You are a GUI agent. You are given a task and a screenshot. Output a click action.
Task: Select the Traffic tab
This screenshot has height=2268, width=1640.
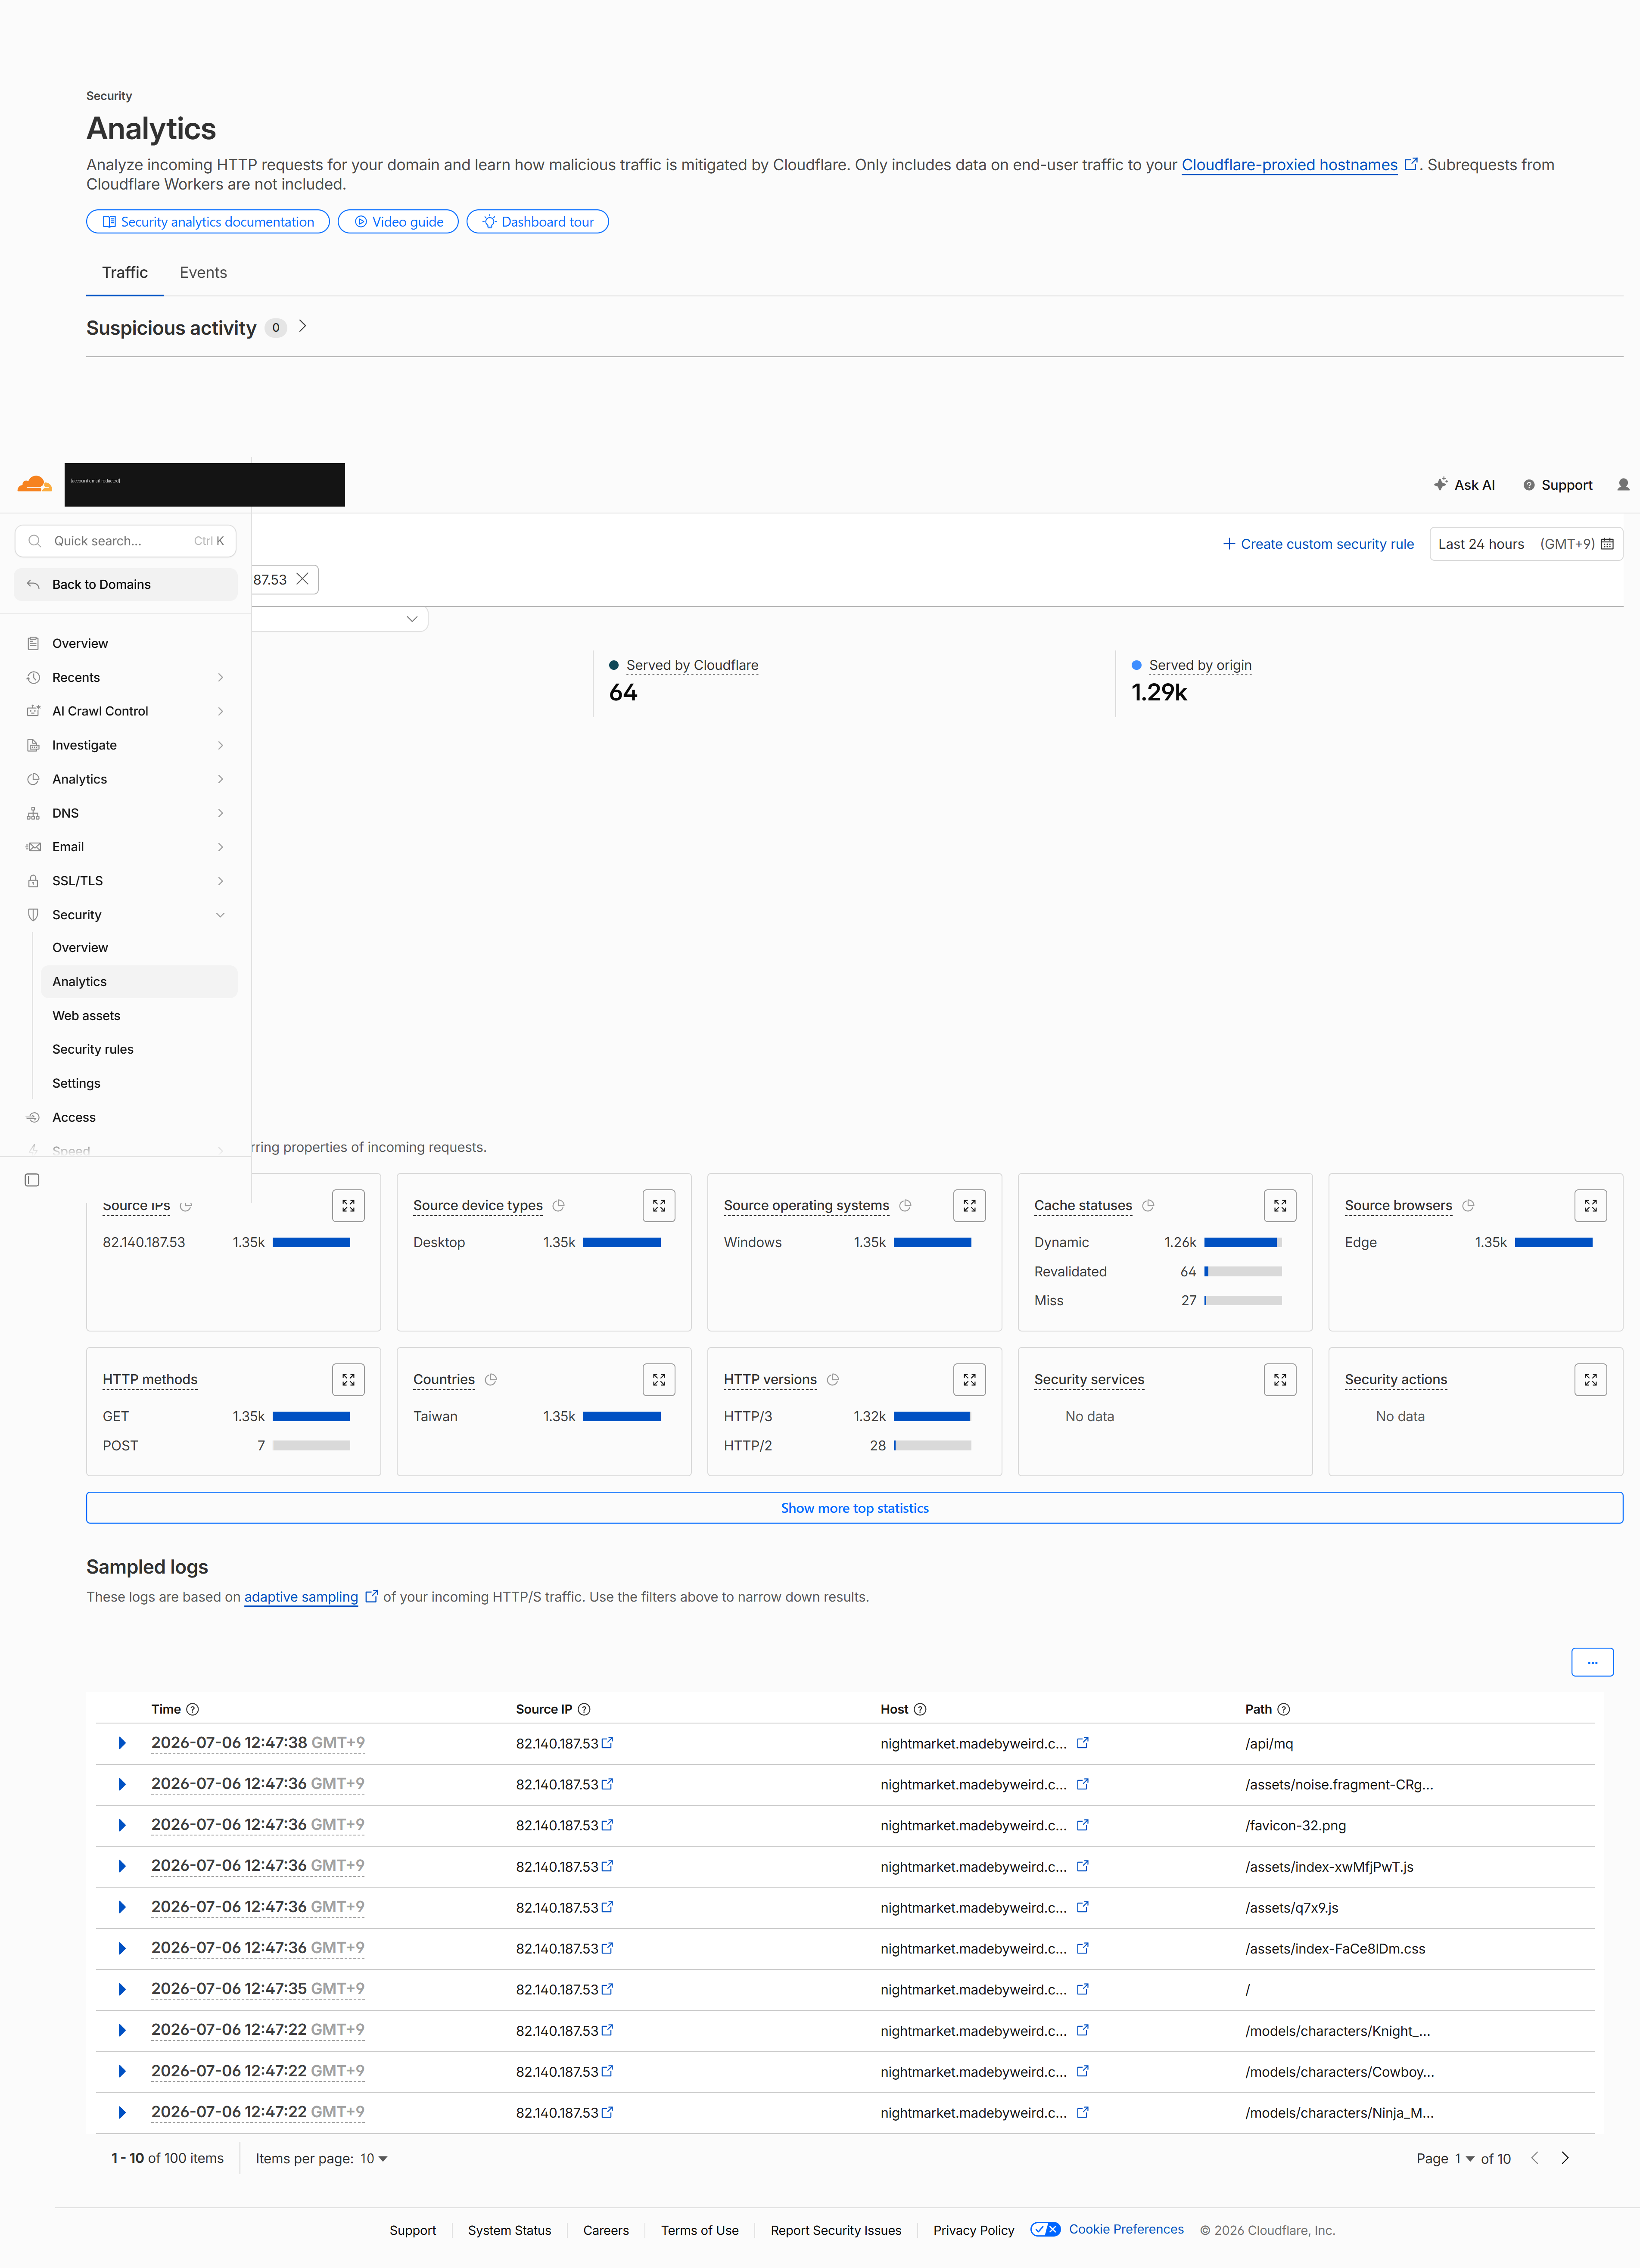(125, 272)
